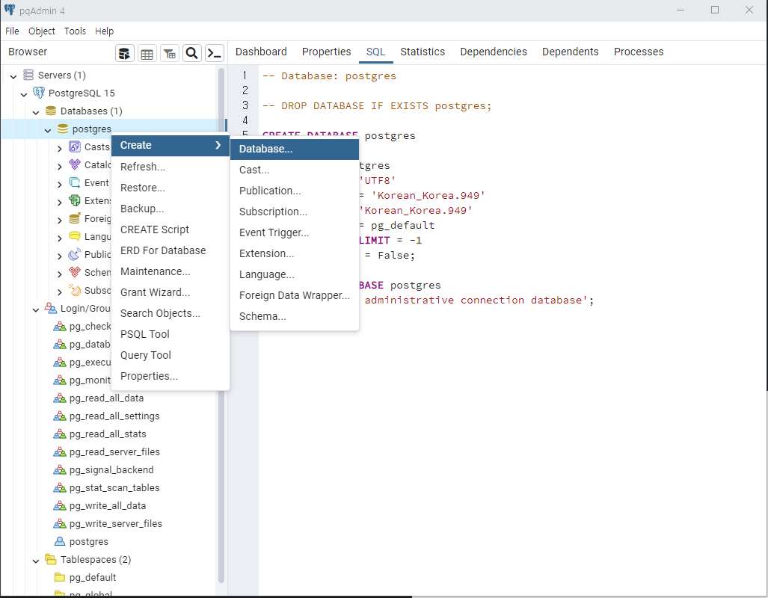
Task: Switch to the Statistics tab
Action: [x=423, y=52]
